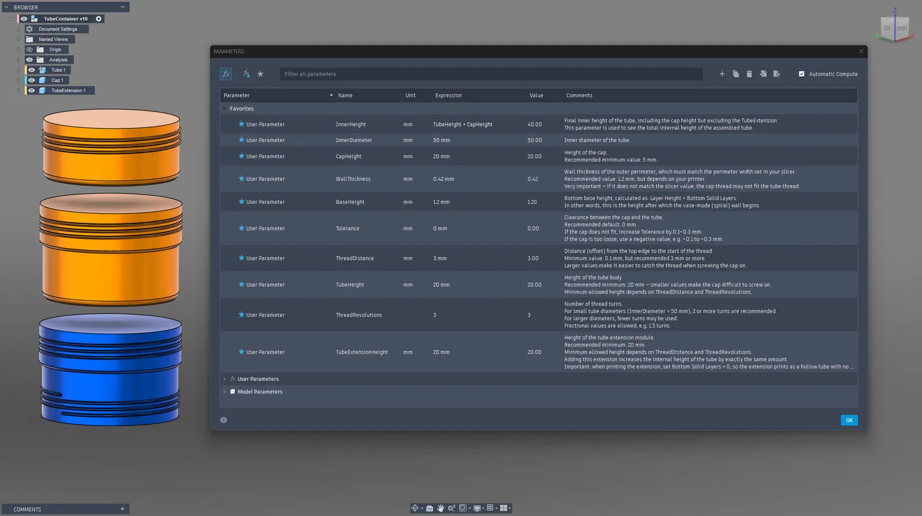Toggle visibility of the Origin folder
Image resolution: width=922 pixels, height=516 pixels.
pos(29,50)
